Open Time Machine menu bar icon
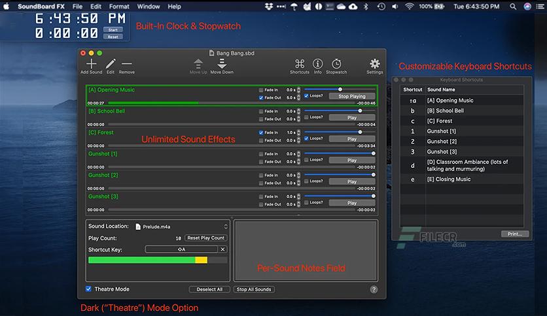Screen dimensions: 547x316 [381, 7]
